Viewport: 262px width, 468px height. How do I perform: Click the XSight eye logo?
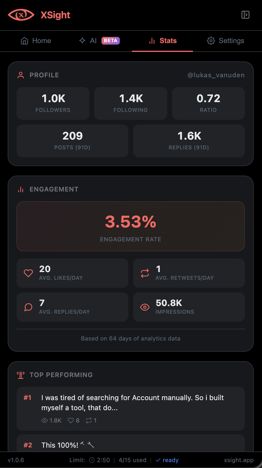point(20,14)
